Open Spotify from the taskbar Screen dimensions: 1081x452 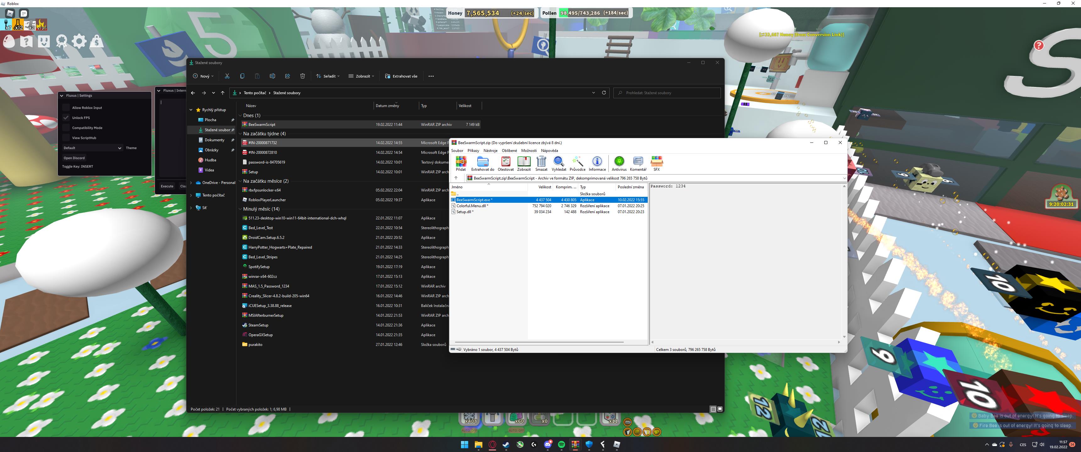coord(562,444)
